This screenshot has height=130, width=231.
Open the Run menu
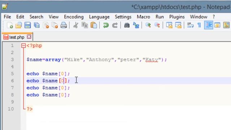point(160,17)
